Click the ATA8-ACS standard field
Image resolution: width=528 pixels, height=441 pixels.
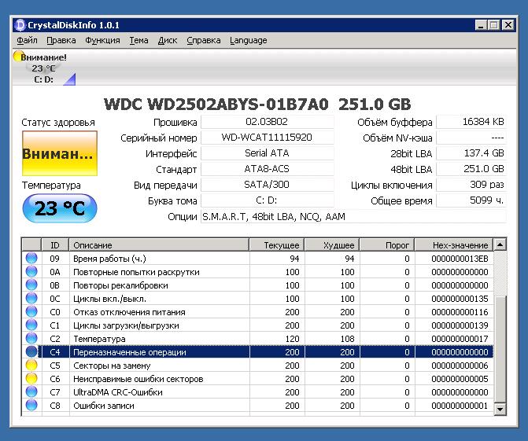267,169
